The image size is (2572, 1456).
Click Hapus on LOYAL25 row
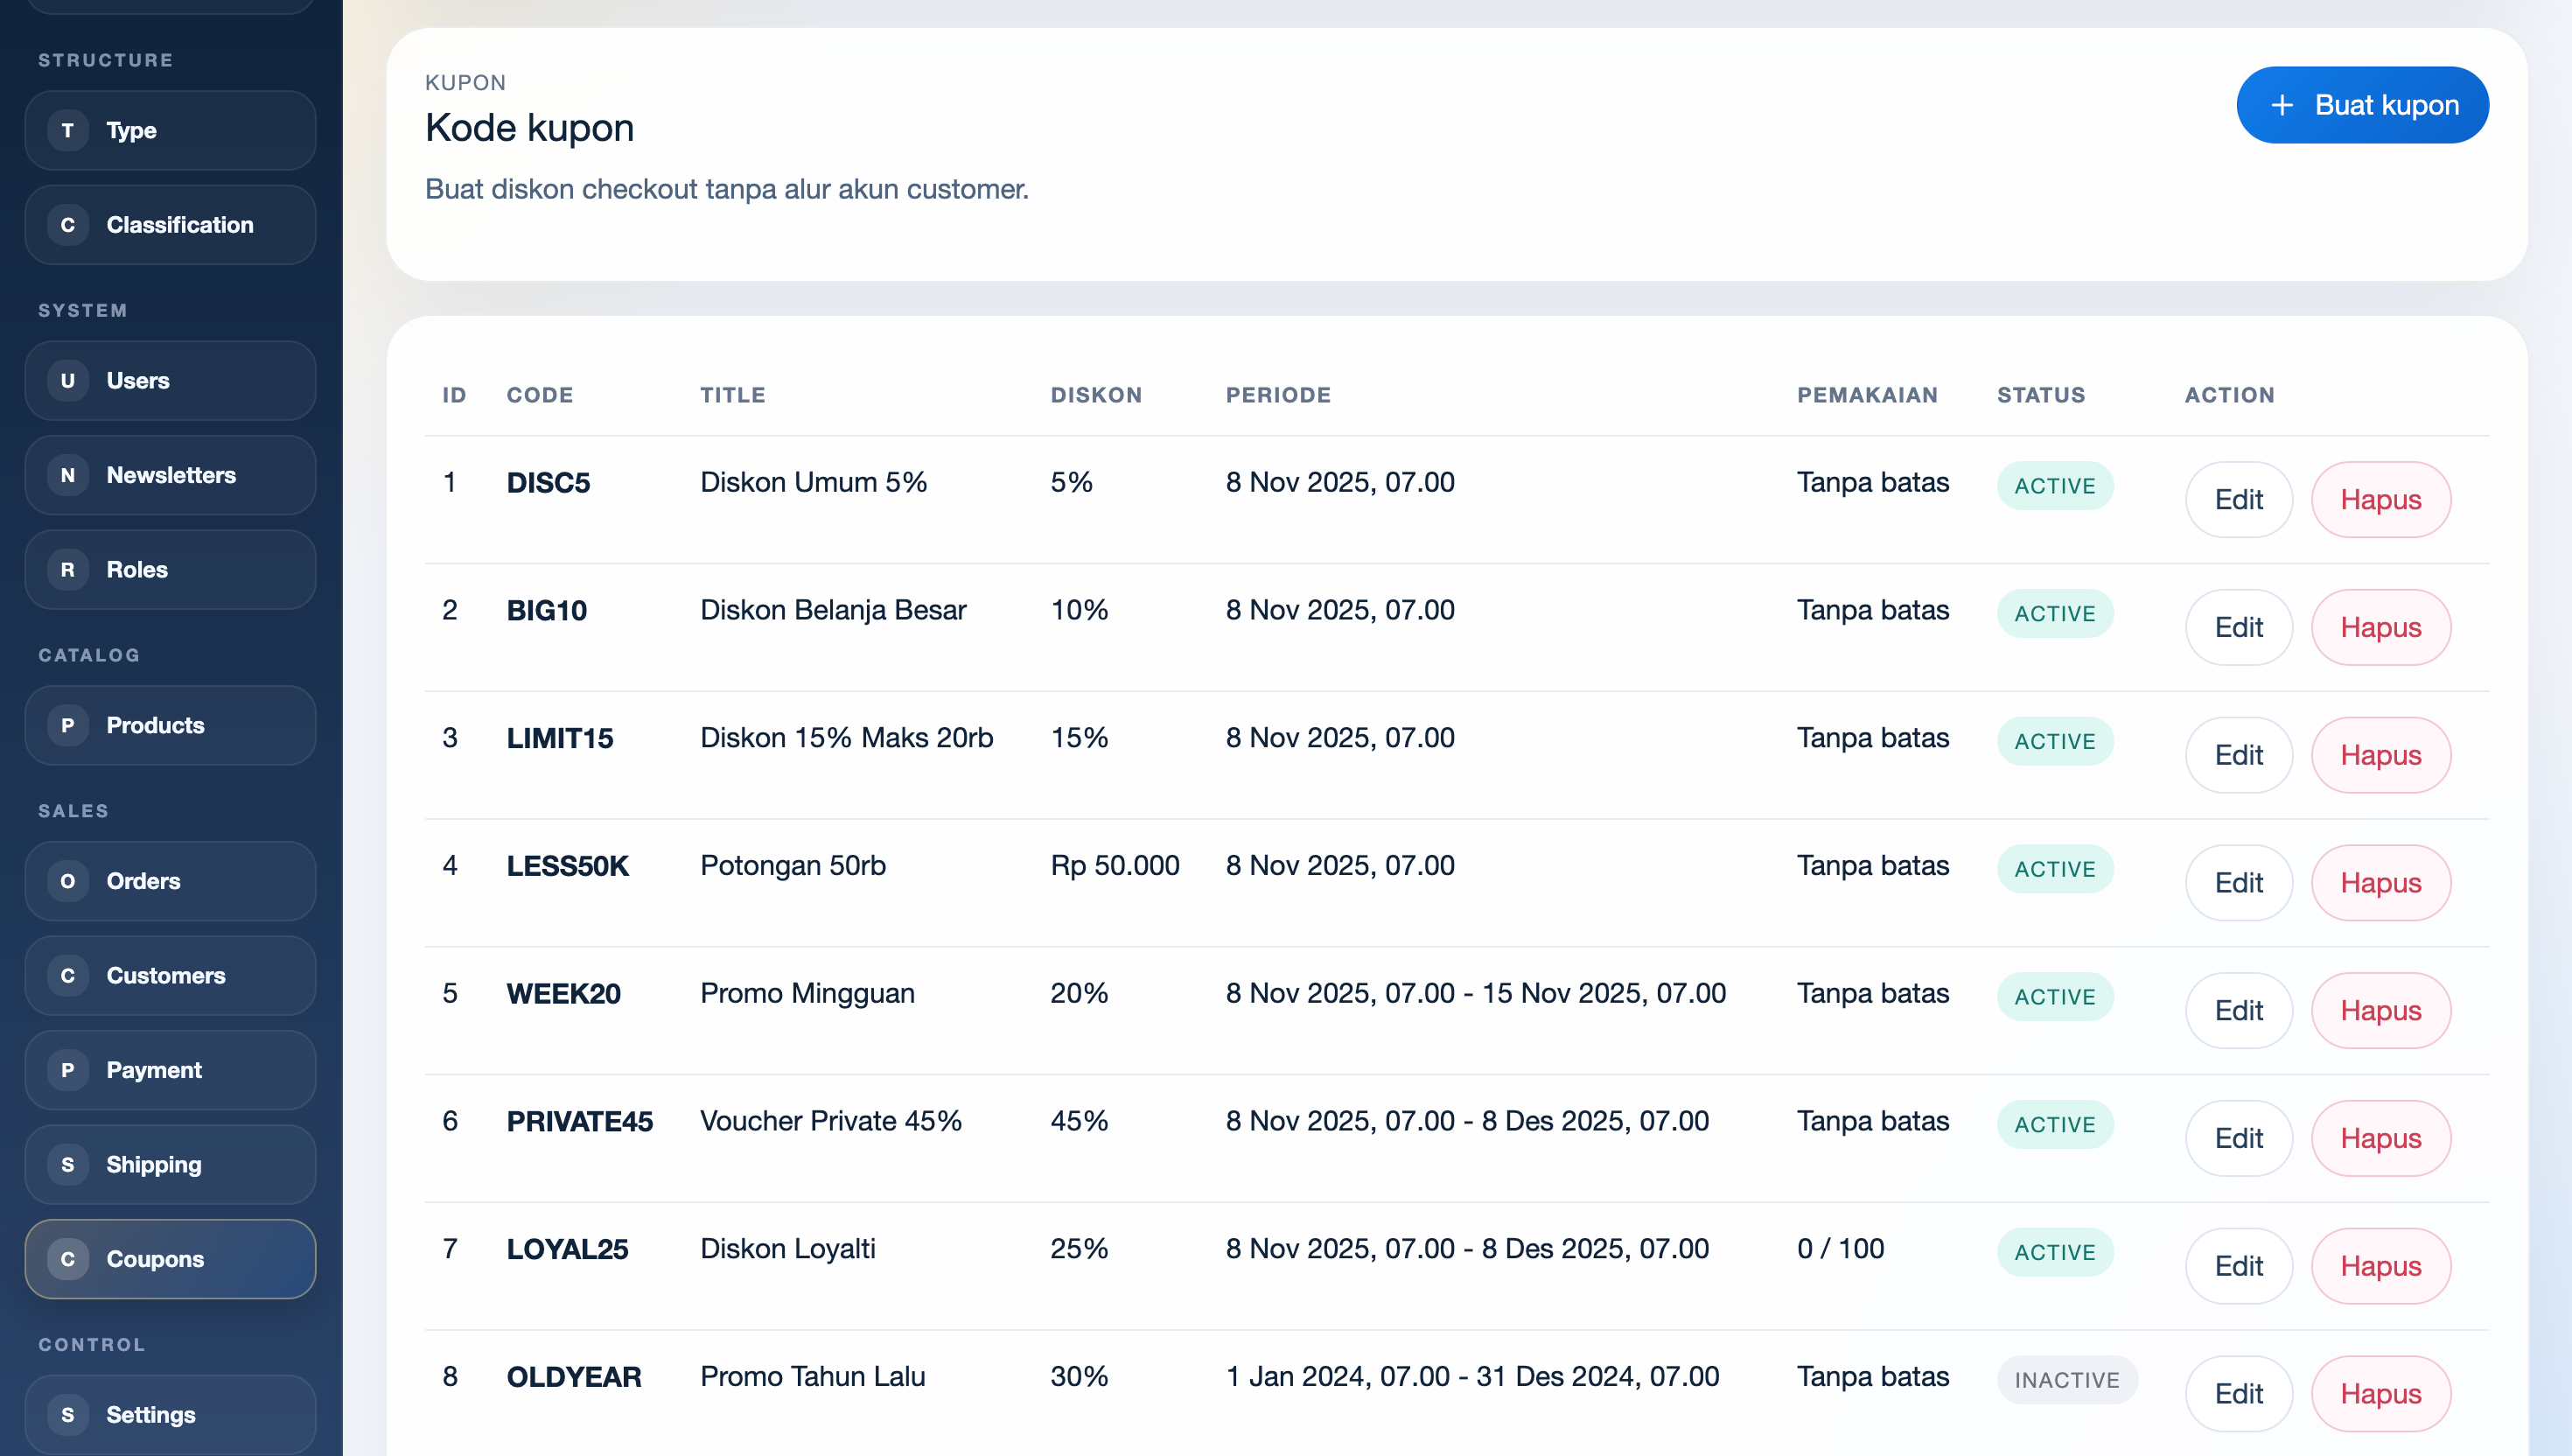coord(2380,1266)
